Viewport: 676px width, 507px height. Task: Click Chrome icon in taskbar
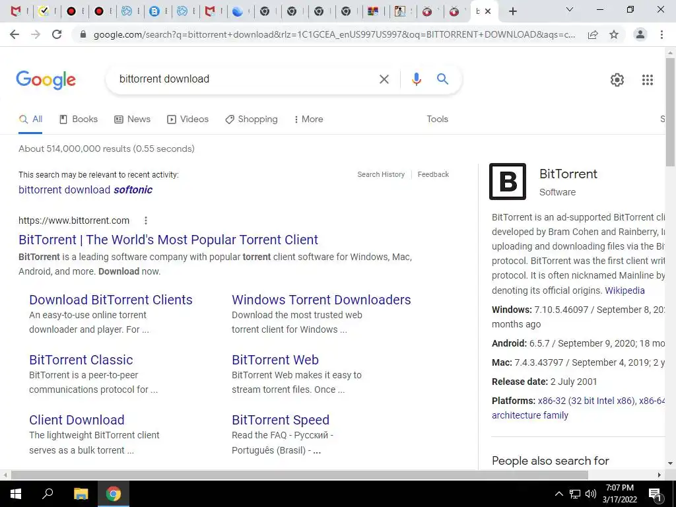tap(114, 494)
